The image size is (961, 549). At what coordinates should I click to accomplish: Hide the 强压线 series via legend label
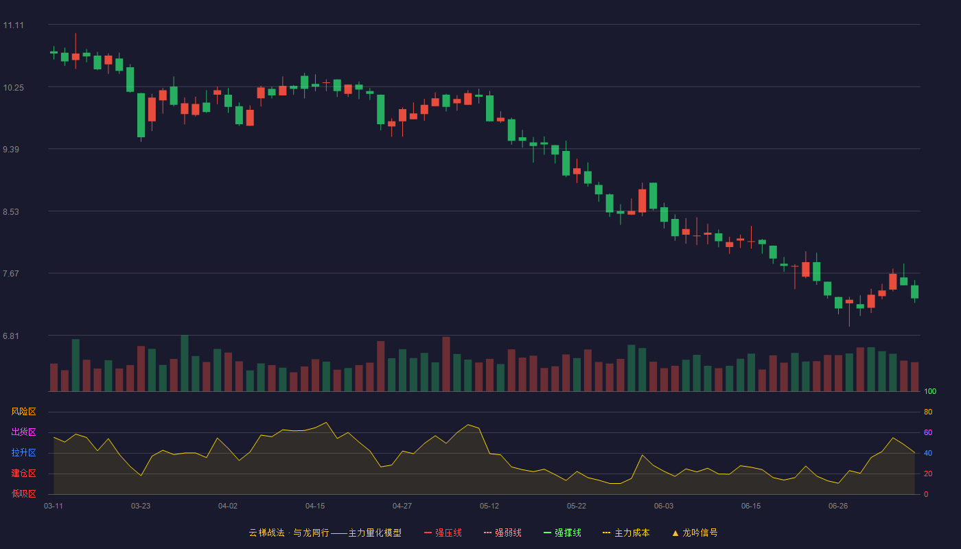pyautogui.click(x=448, y=533)
